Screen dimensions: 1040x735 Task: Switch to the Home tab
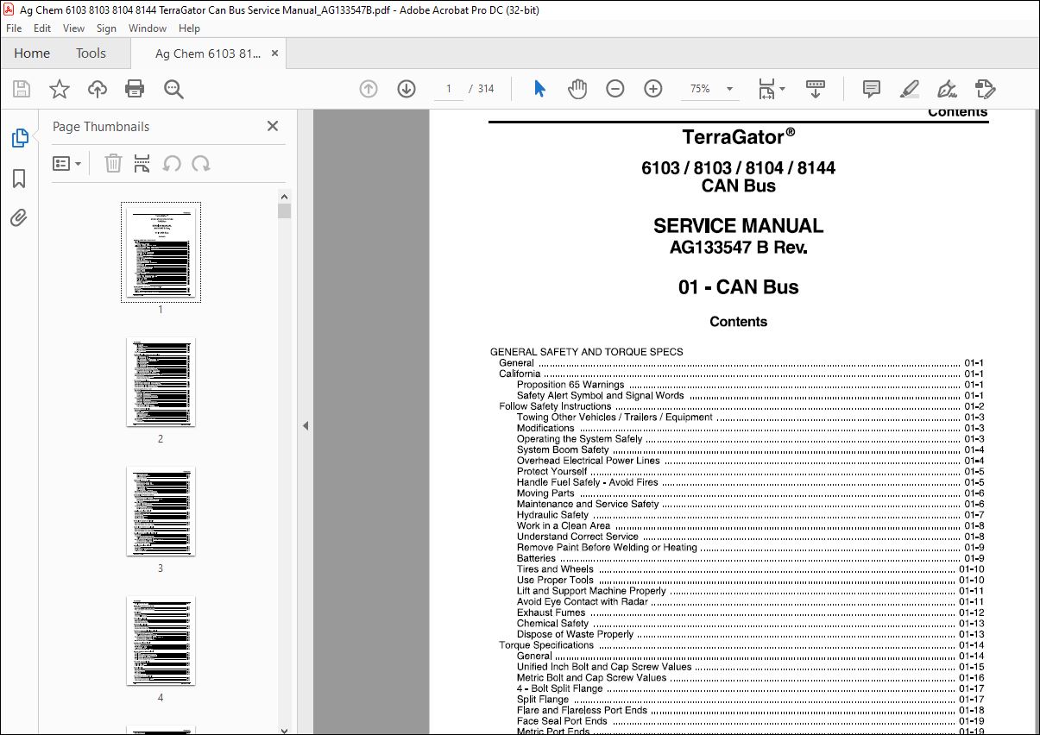[x=32, y=53]
